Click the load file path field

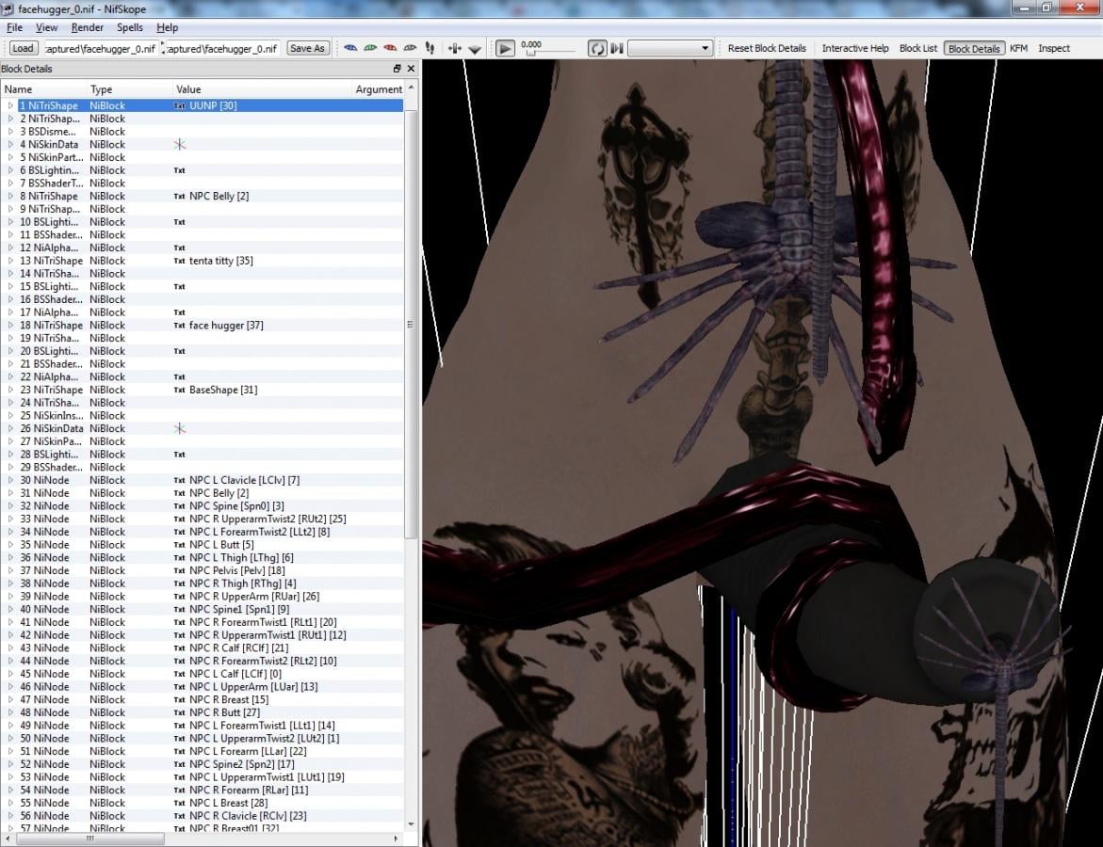(100, 48)
